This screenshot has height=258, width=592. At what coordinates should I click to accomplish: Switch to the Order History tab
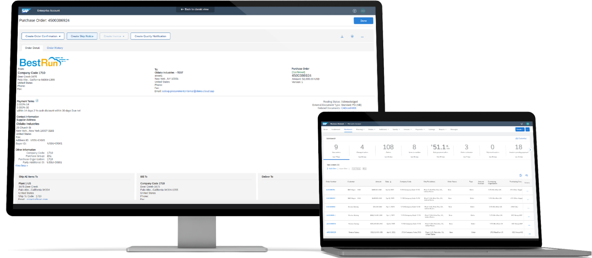click(55, 48)
